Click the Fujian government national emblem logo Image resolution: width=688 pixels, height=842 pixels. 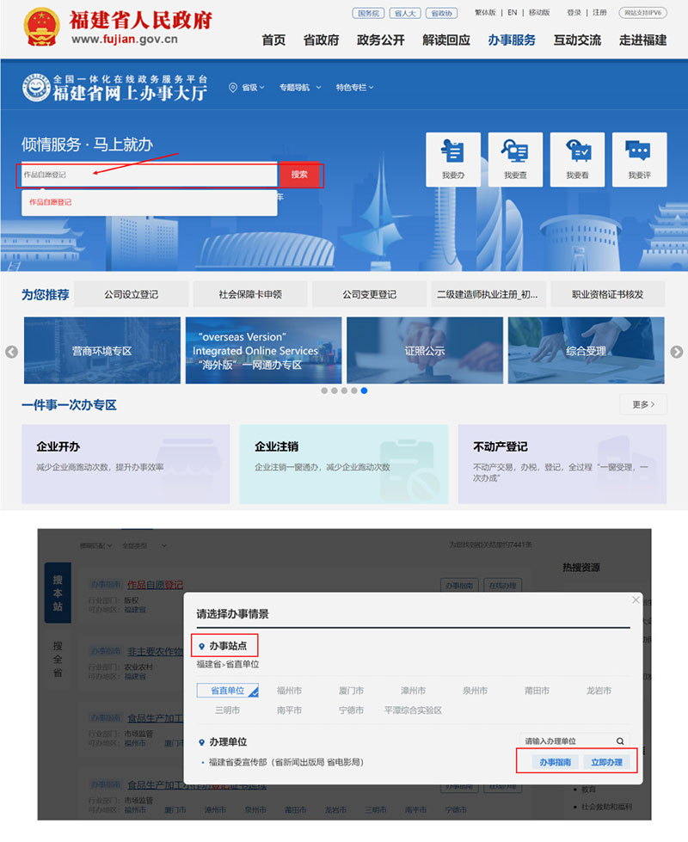coord(42,27)
